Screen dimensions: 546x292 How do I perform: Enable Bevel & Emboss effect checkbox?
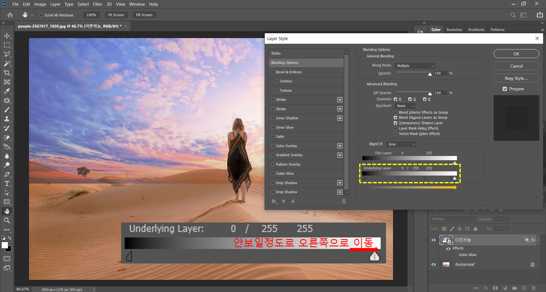pos(273,72)
